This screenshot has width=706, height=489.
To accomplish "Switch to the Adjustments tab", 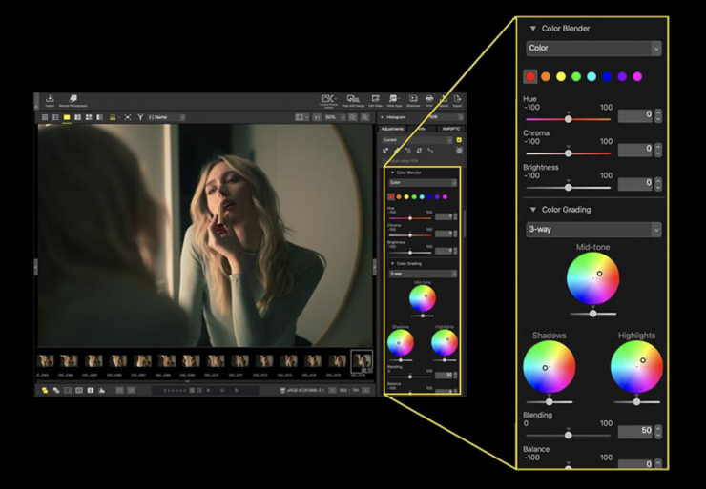I will (392, 128).
